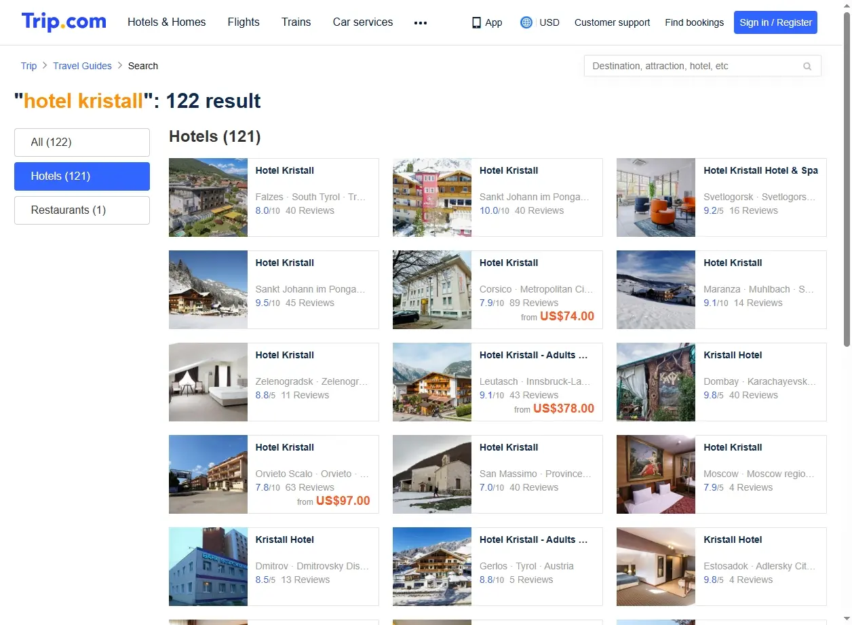Click Find bookings link
The image size is (852, 625).
(695, 22)
